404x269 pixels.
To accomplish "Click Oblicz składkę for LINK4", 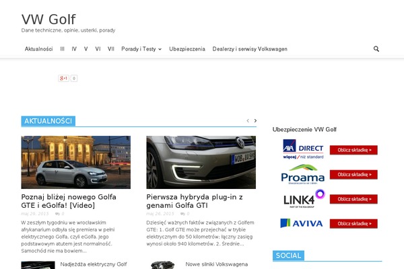I will pyautogui.click(x=353, y=199).
